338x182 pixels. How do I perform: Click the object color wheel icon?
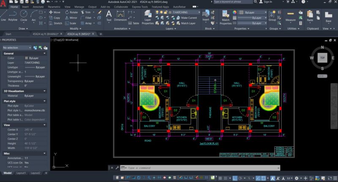pos(234,13)
